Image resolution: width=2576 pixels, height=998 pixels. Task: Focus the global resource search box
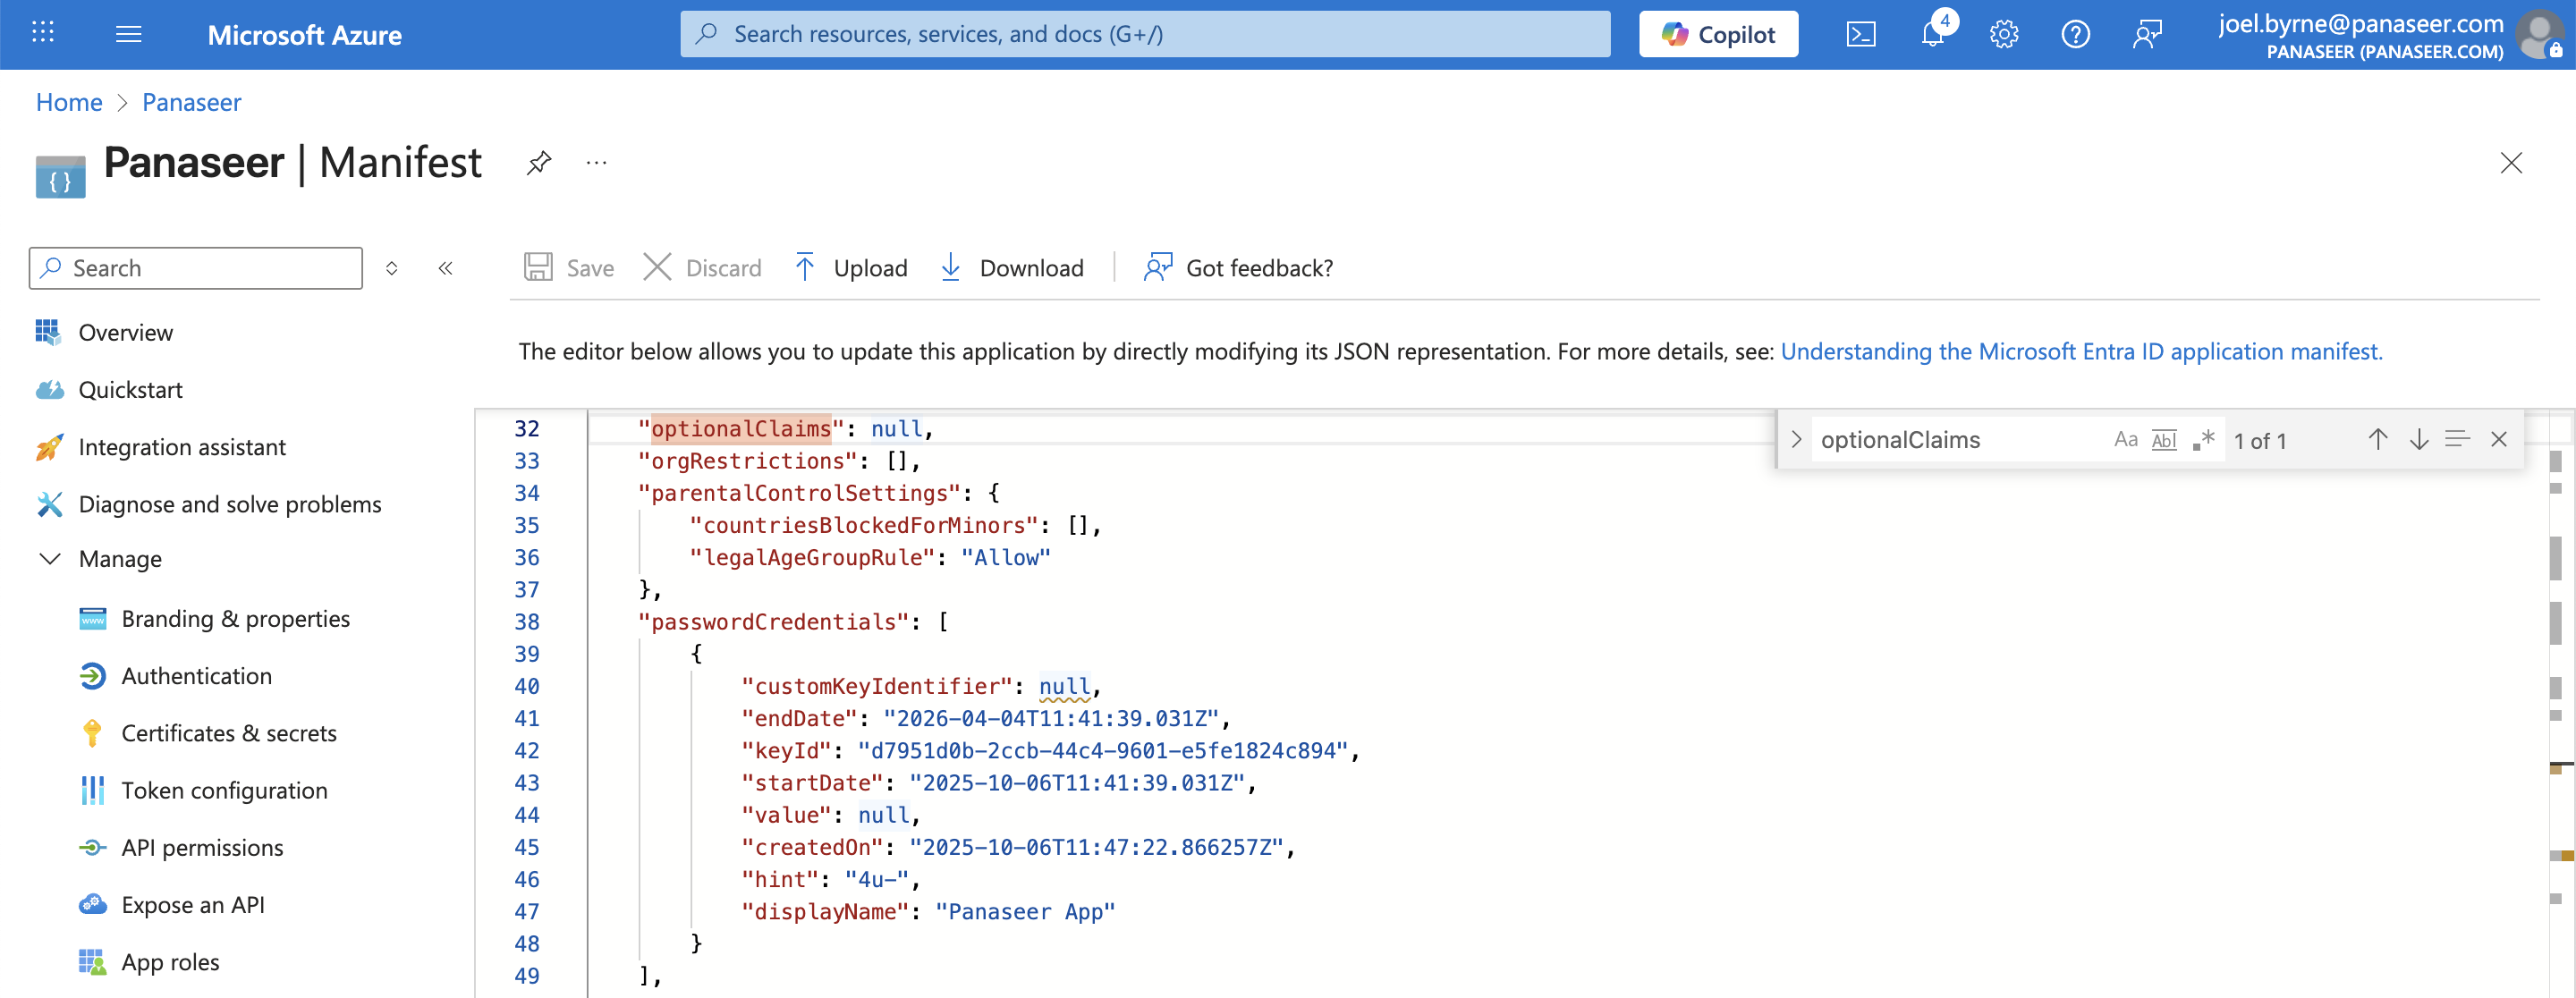coord(1145,34)
